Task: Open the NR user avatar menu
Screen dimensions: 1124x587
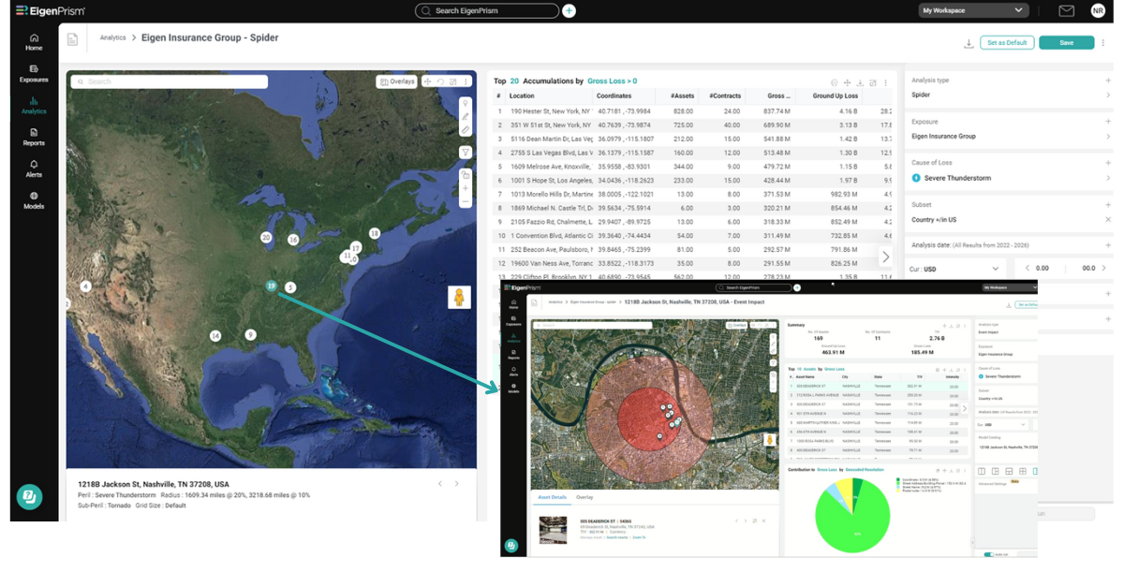Action: click(x=1098, y=10)
